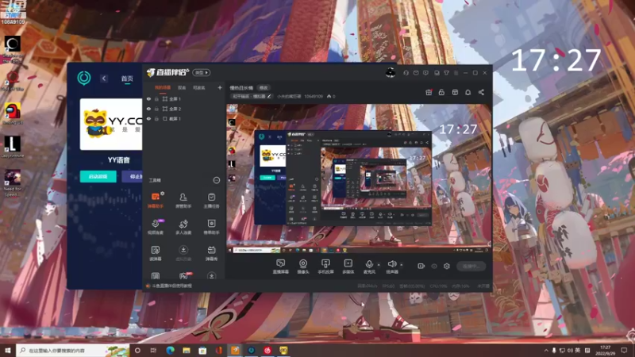
Task: Click the 修改 button next to the title
Action: [x=264, y=88]
